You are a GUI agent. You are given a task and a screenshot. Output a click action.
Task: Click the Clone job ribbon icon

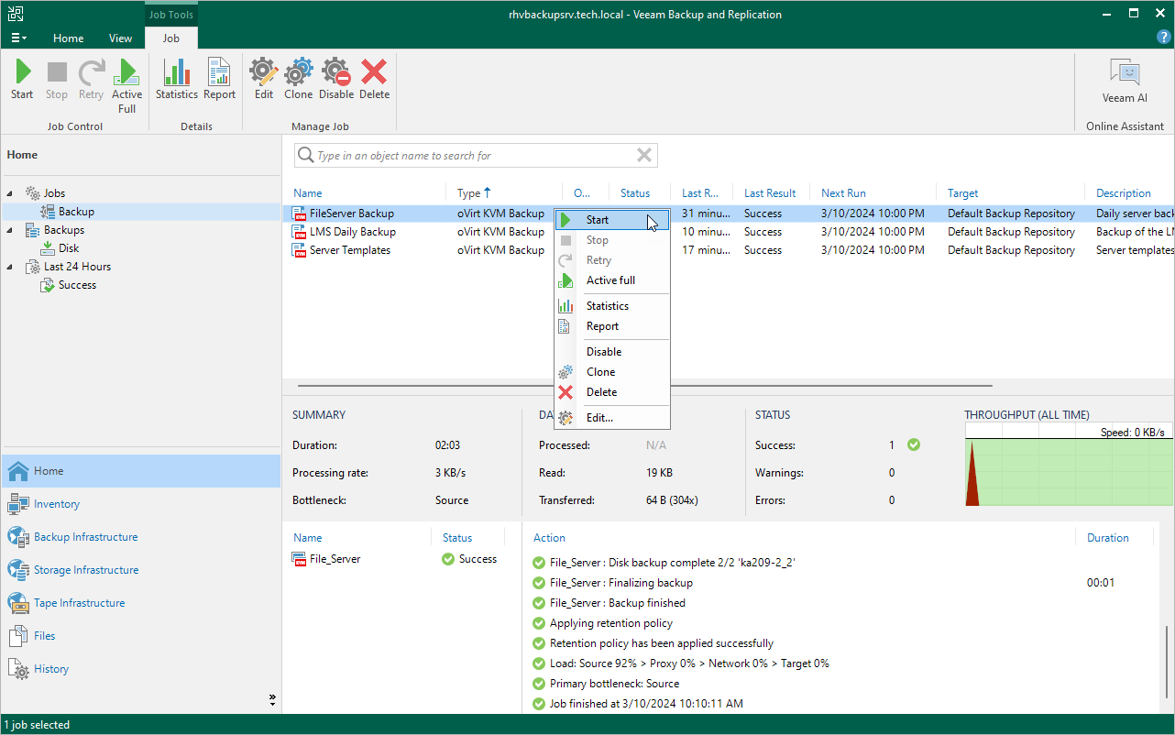point(299,80)
